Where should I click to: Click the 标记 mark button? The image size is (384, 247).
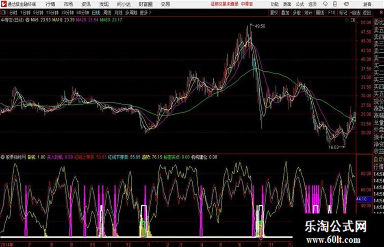tap(343, 13)
